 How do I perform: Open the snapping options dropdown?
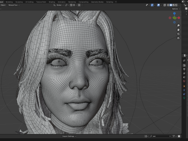click(75, 5)
